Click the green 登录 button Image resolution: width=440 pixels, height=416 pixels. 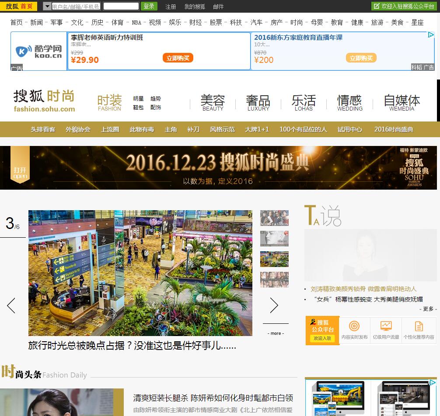pyautogui.click(x=149, y=6)
